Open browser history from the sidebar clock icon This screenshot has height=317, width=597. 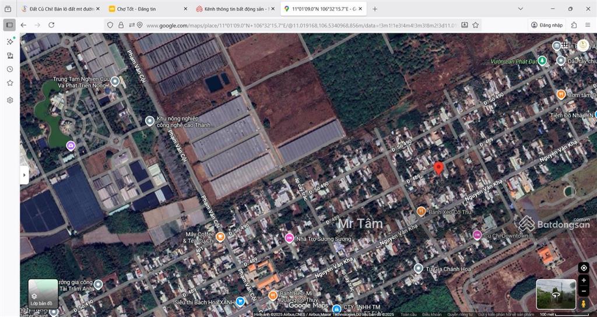(x=10, y=69)
